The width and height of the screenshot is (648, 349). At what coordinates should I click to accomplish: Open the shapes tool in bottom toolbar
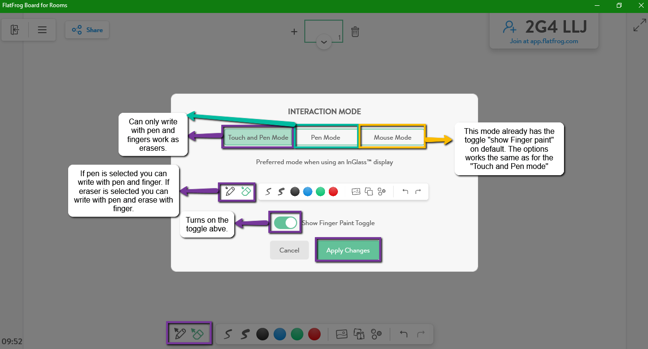coord(376,334)
